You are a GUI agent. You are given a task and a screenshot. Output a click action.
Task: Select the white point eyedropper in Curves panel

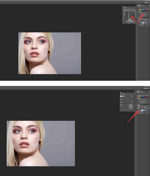123,14
